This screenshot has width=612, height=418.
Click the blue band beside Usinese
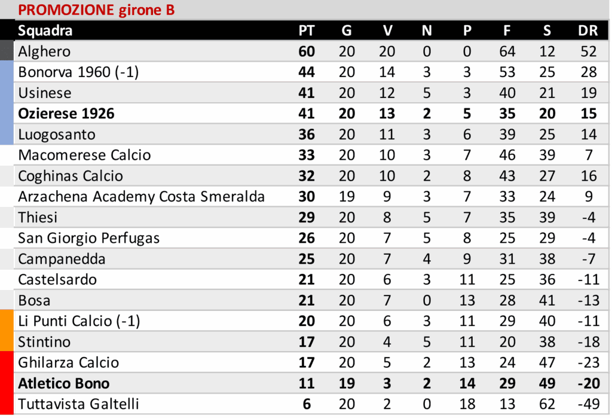coord(7,93)
